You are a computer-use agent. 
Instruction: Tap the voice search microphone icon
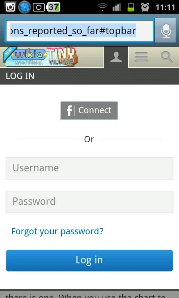click(x=165, y=31)
